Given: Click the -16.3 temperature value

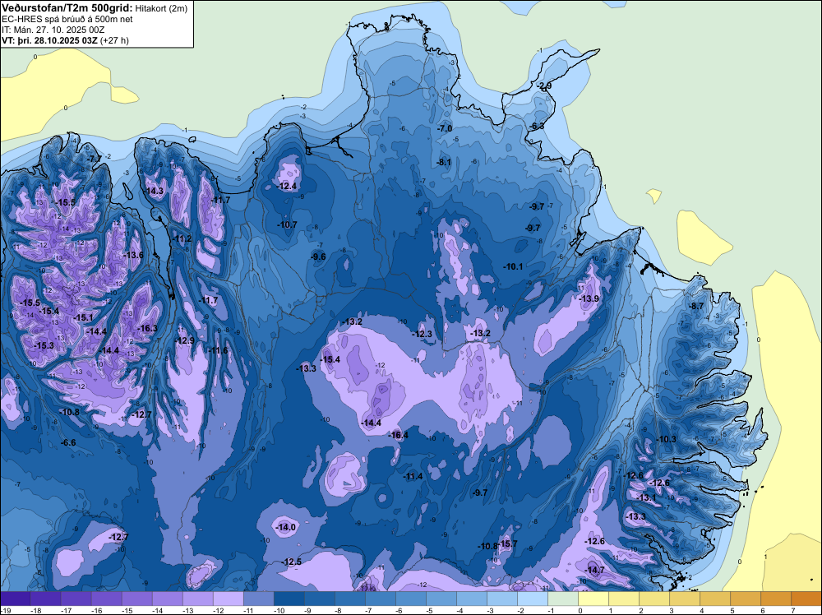Looking at the screenshot, I should (x=147, y=328).
